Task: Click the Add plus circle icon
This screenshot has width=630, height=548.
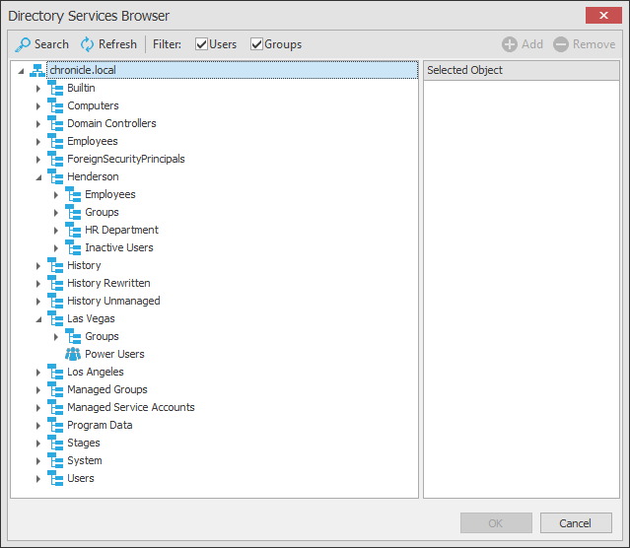Action: pos(510,44)
